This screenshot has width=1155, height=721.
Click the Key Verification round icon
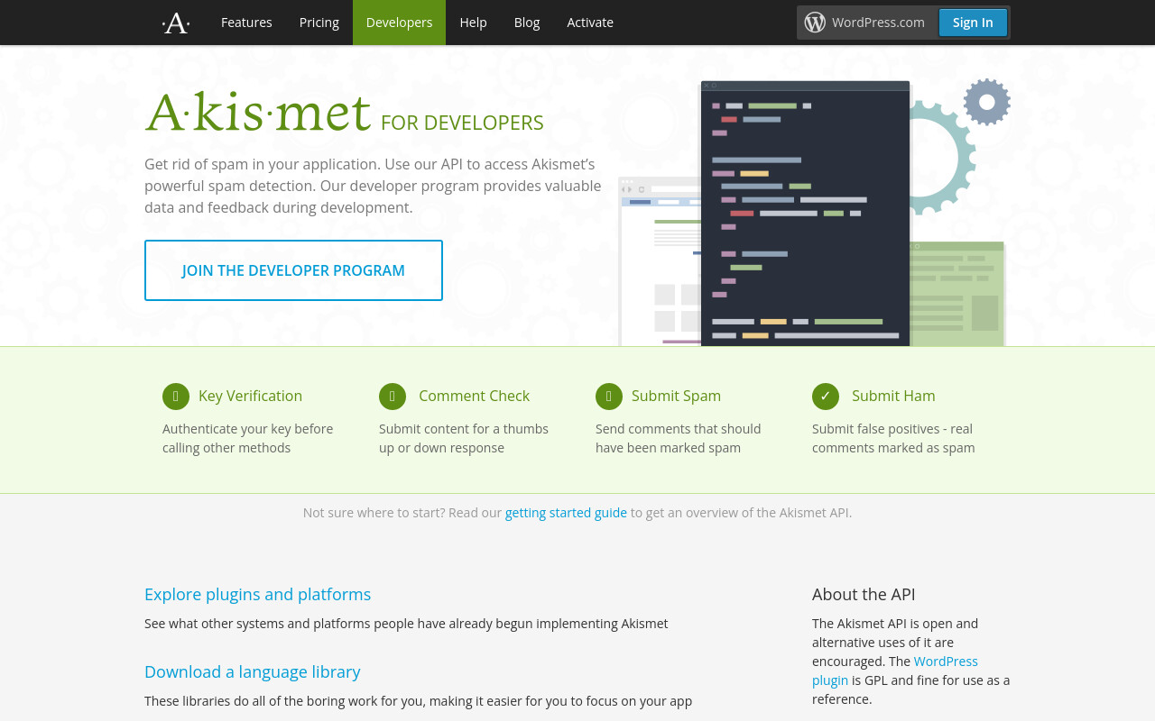click(176, 397)
